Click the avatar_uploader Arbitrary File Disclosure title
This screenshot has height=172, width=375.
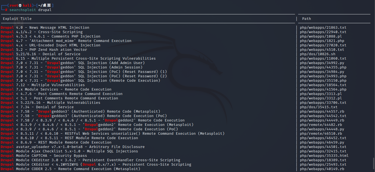[x=73, y=147]
